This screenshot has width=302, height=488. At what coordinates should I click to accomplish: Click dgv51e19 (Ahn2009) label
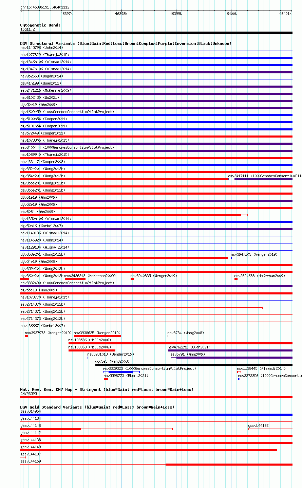39,198
